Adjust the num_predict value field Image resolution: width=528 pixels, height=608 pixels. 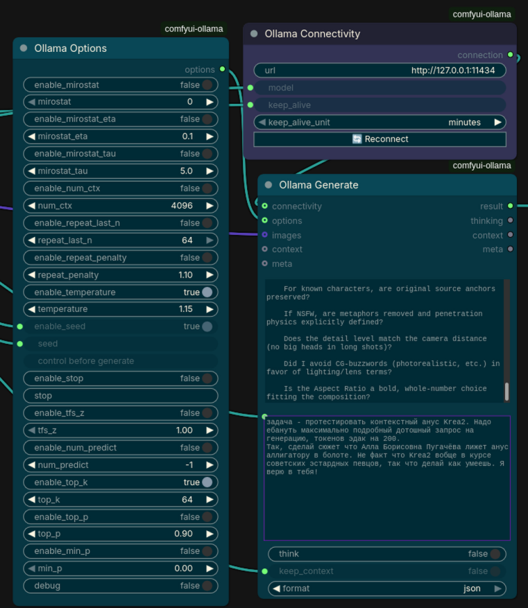pos(121,465)
